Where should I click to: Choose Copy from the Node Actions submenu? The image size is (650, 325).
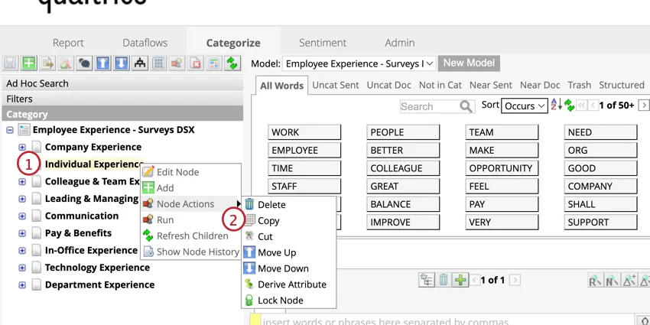(x=268, y=221)
